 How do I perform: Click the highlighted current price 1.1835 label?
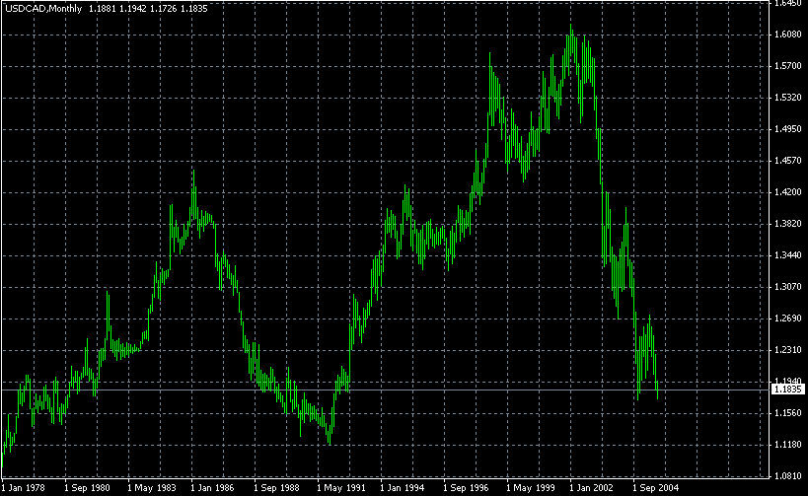(x=788, y=390)
